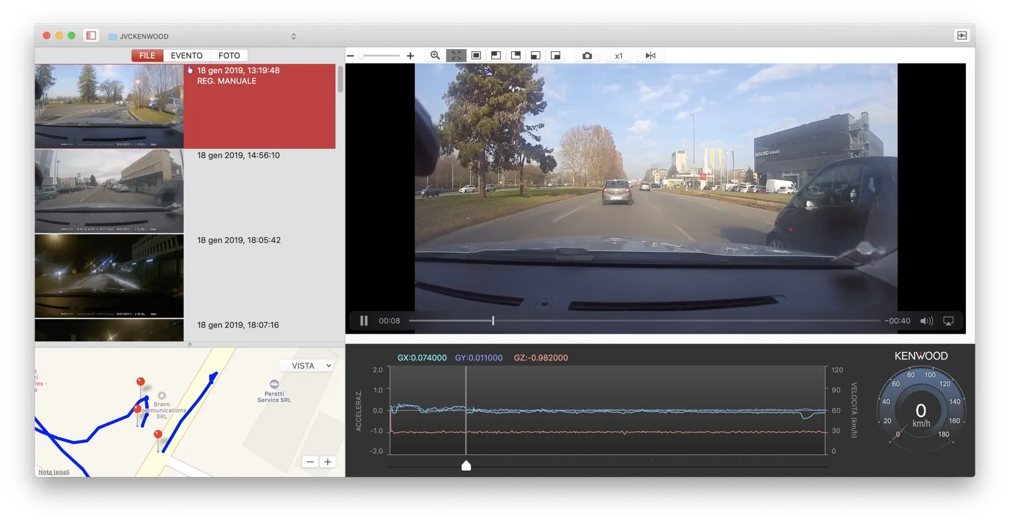Click the zoom minus button in video toolbar
Viewport: 1010px width, 523px height.
tap(350, 56)
